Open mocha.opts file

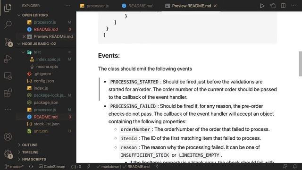[47, 67]
